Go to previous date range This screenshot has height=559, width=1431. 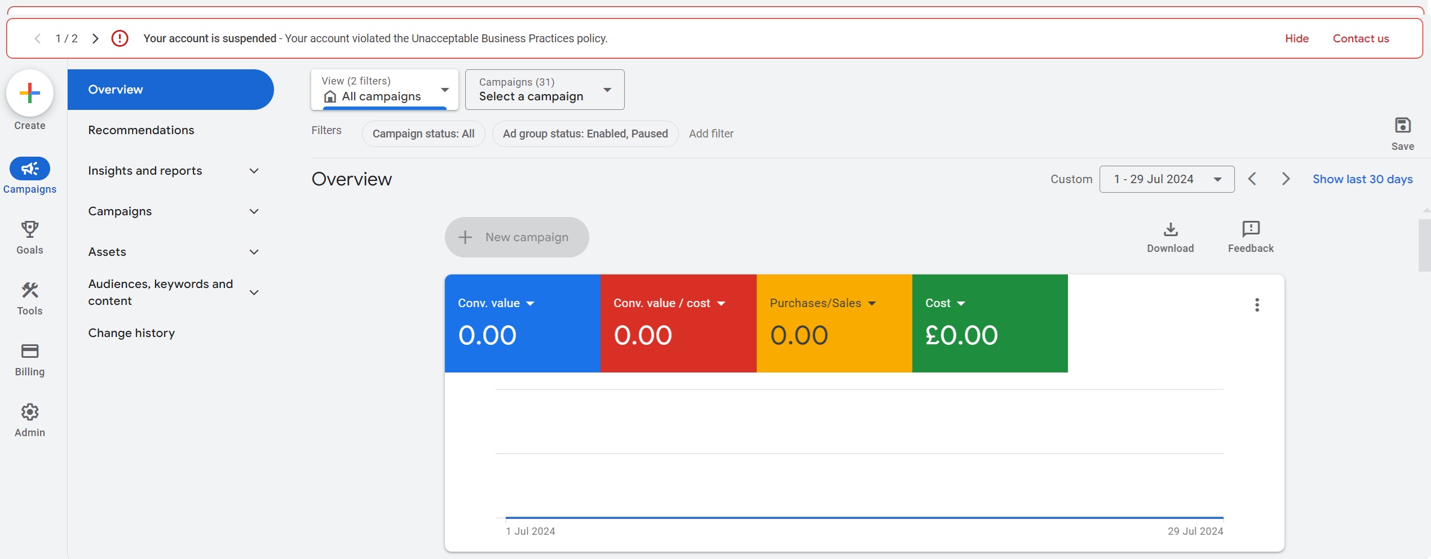(x=1252, y=179)
